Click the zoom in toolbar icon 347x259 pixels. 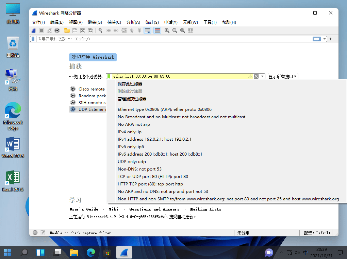(x=167, y=31)
